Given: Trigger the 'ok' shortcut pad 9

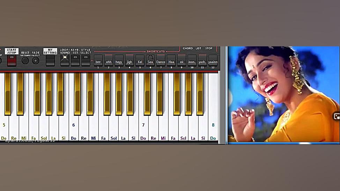Looking at the screenshot, I should pos(182,61).
